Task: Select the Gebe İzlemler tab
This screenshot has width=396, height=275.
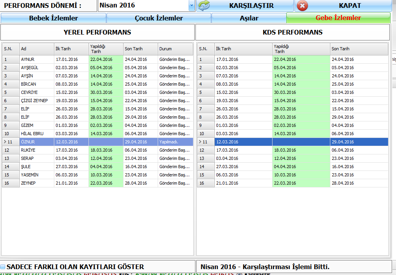Action: 338,18
